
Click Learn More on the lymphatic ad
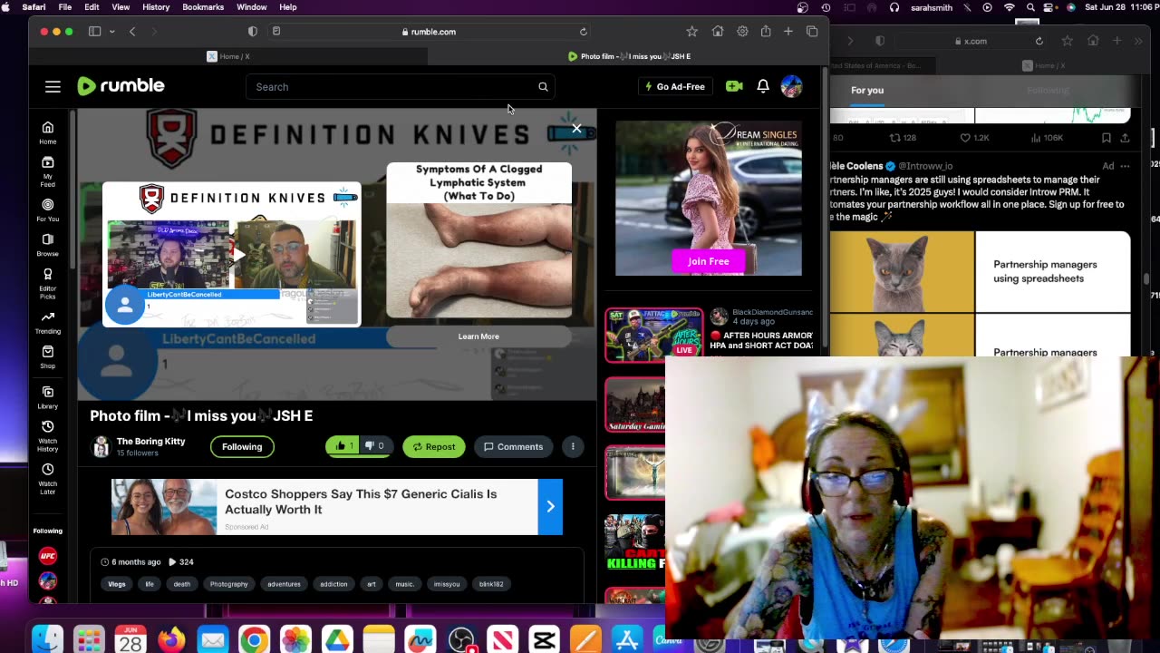click(478, 336)
